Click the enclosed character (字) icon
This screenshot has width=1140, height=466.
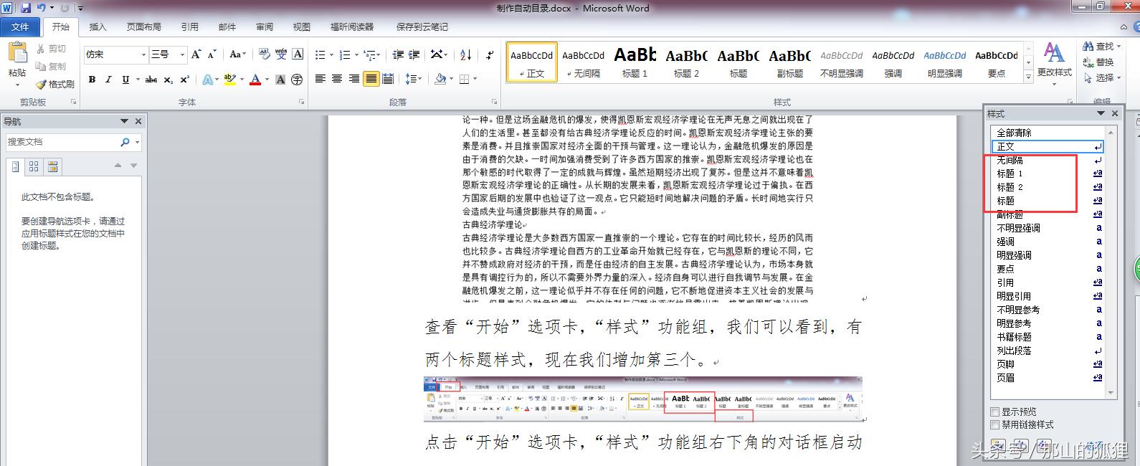pos(297,80)
